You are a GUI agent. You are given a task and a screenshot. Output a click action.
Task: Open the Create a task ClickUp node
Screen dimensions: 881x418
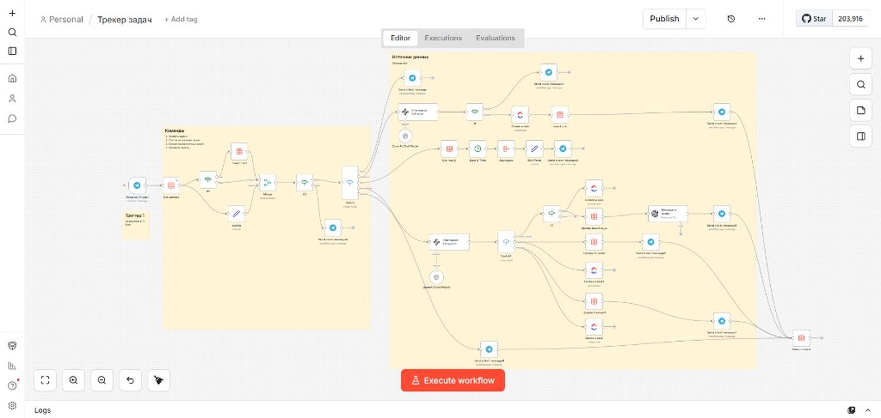(520, 114)
